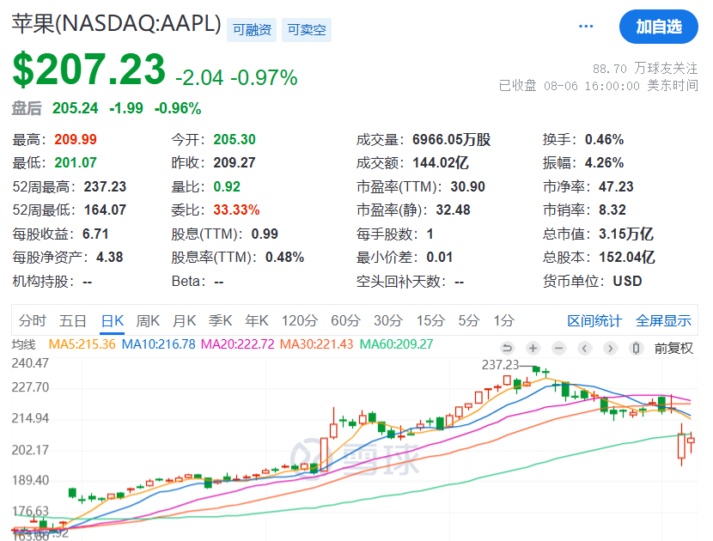Select the 周K weekly chart tab
The height and width of the screenshot is (541, 713).
click(148, 321)
